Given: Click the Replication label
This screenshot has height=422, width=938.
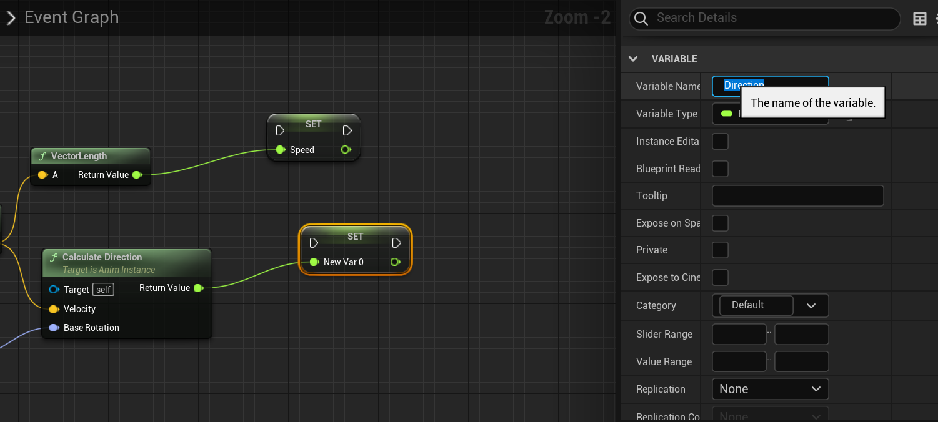Looking at the screenshot, I should click(x=661, y=389).
